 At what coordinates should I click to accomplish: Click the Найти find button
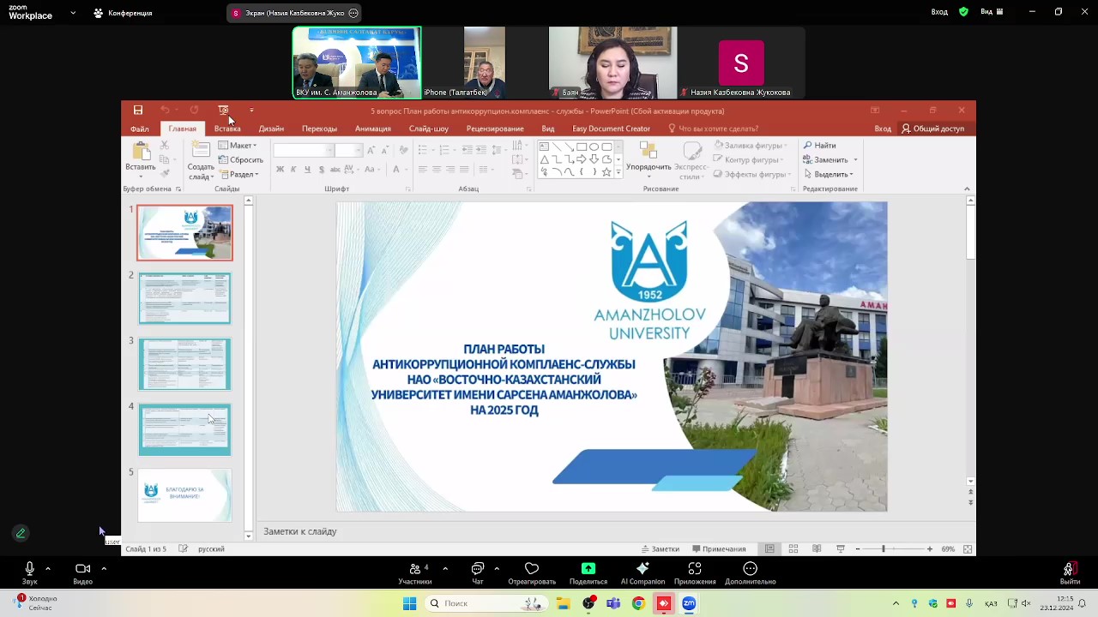(x=820, y=146)
